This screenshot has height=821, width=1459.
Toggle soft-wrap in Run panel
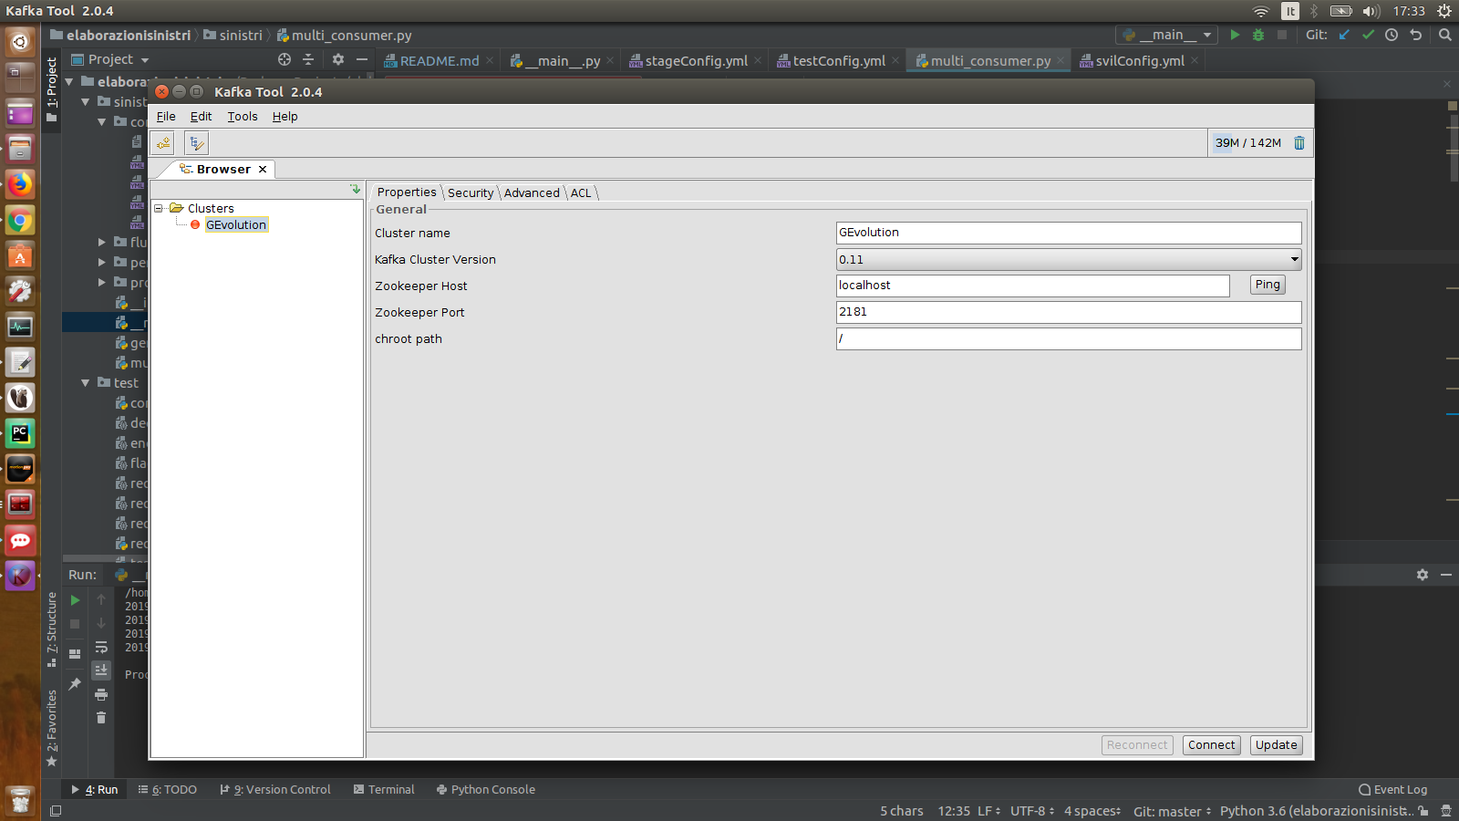click(101, 647)
